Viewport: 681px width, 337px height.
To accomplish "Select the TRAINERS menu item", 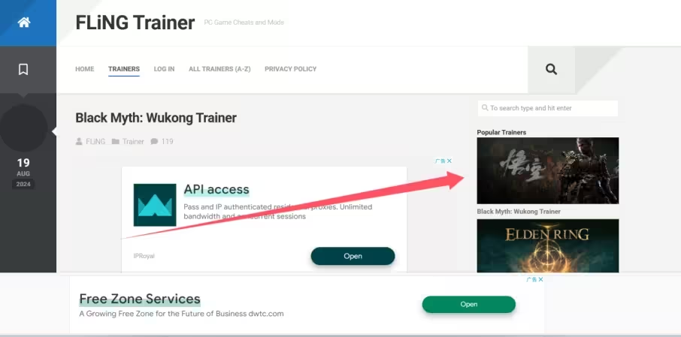I will [124, 69].
